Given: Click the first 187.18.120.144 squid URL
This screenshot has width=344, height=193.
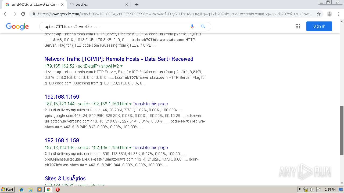Looking at the screenshot, I should pyautogui.click(x=86, y=104).
